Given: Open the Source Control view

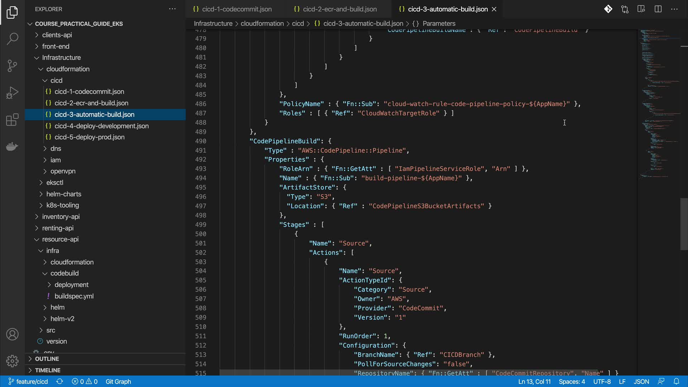Looking at the screenshot, I should point(12,66).
